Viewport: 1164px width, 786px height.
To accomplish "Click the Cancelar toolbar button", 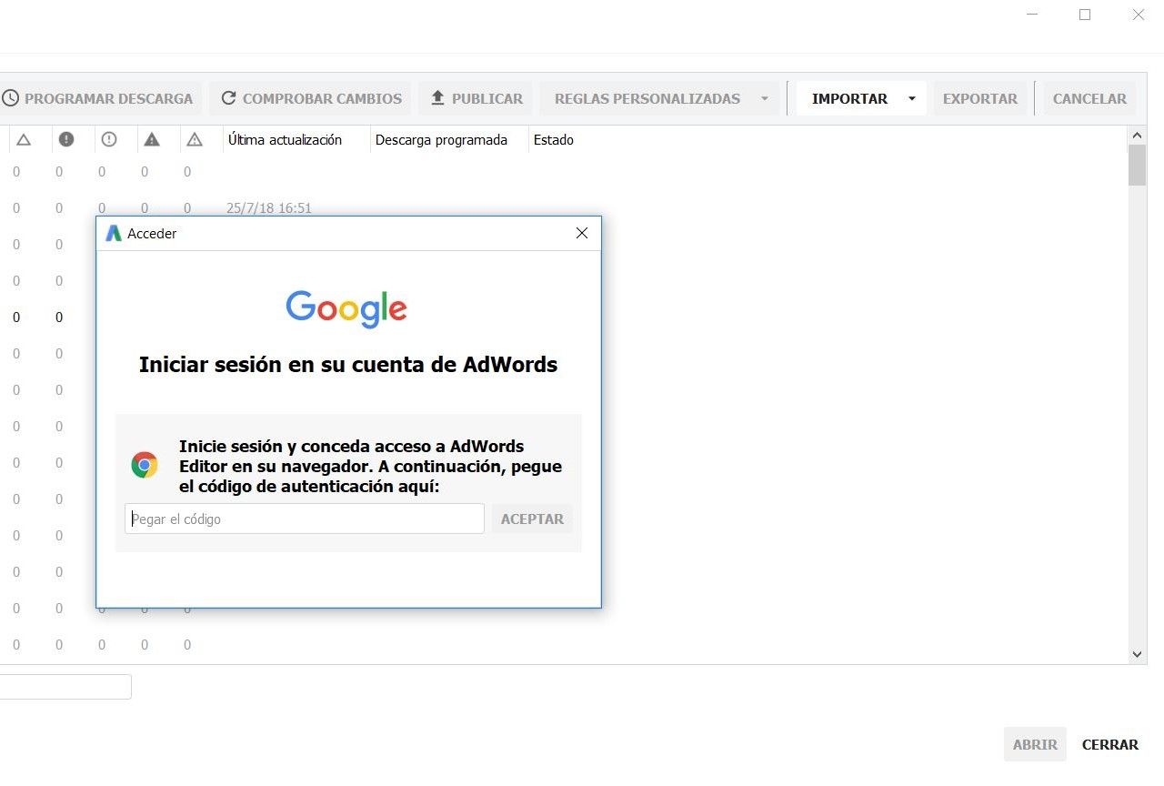I will 1089,98.
